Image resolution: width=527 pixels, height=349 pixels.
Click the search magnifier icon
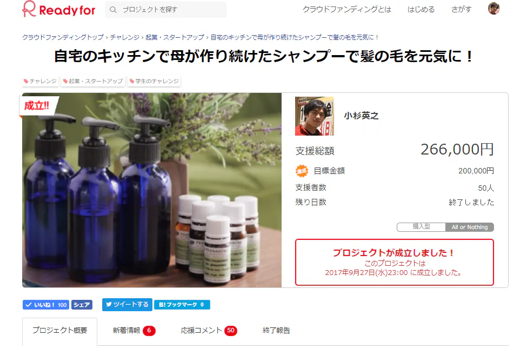[x=114, y=10]
